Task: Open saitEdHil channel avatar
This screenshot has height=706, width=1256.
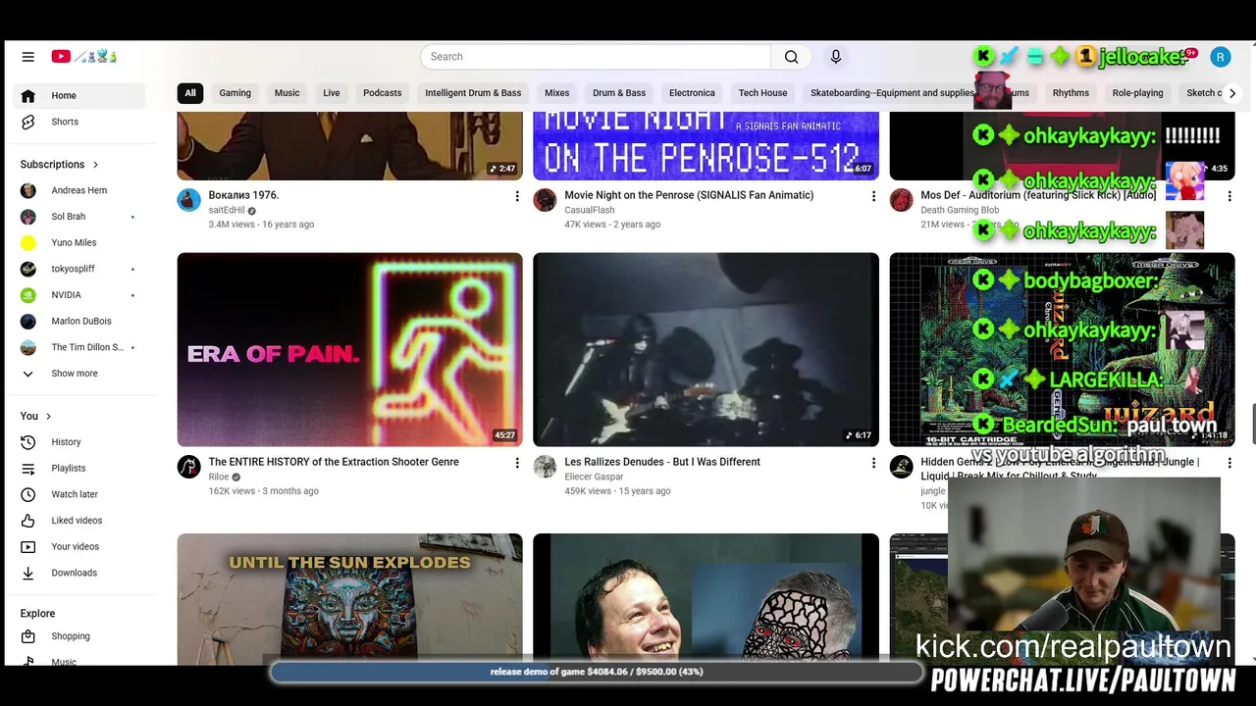Action: 188,200
